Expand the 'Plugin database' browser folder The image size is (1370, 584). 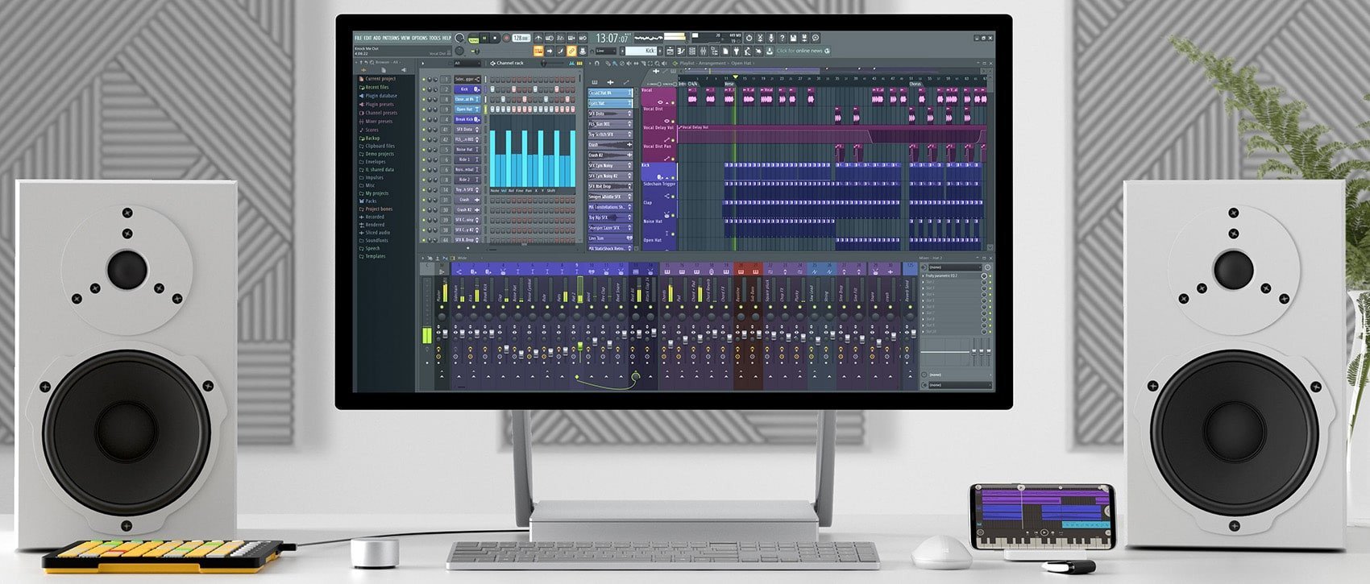381,96
